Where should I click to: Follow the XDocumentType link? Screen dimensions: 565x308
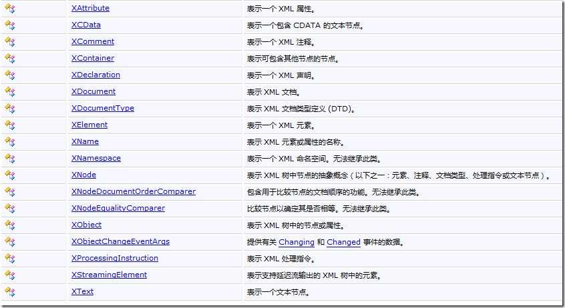[103, 108]
